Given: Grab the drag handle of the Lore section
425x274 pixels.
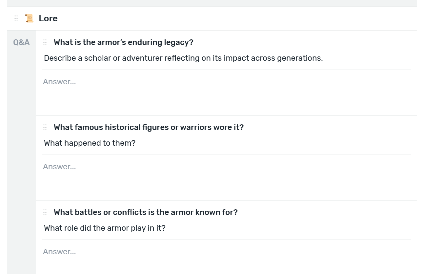Looking at the screenshot, I should pyautogui.click(x=16, y=18).
